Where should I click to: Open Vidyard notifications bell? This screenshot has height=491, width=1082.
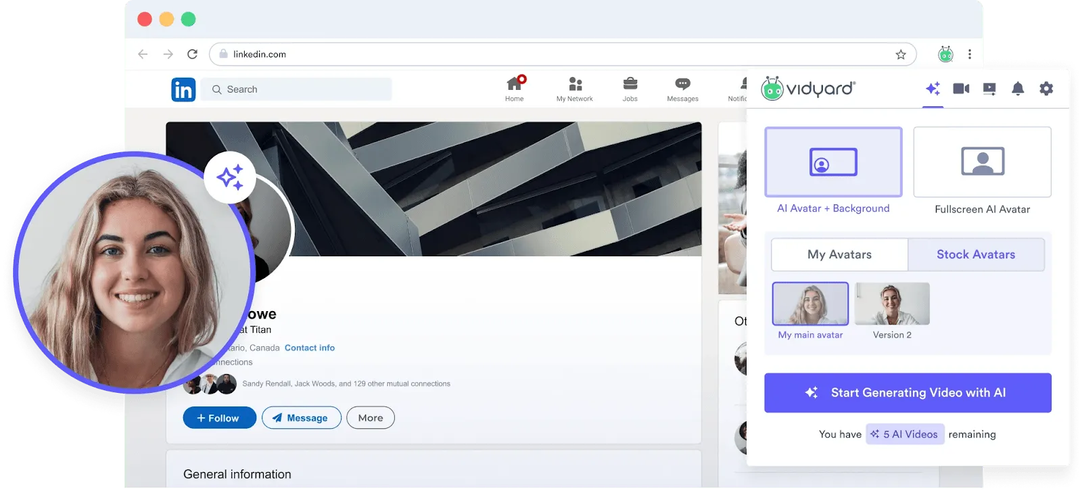pos(1018,89)
